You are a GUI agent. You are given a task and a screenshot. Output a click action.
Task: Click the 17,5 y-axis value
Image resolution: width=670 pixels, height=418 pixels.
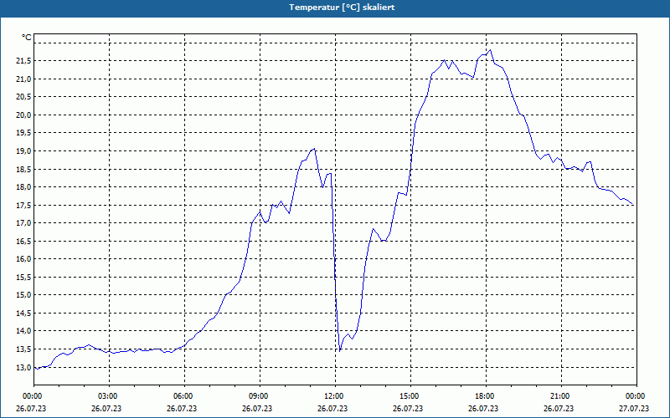coord(24,205)
